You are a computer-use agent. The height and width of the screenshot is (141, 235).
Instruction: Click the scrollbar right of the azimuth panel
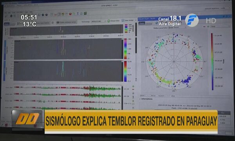[136, 45]
